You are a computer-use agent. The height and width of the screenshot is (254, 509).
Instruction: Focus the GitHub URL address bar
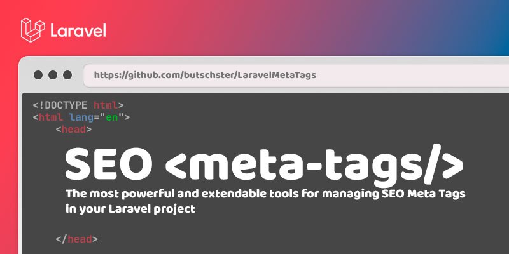point(296,76)
